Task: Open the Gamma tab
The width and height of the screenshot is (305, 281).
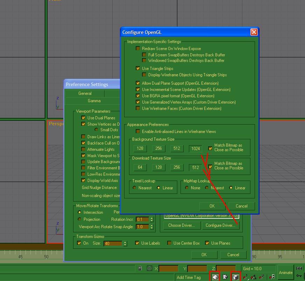Action: point(94,101)
